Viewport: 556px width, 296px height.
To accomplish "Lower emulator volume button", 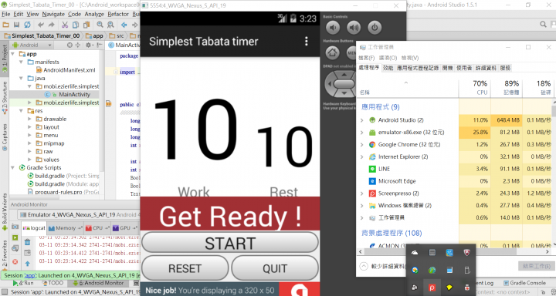I will pos(333,28).
